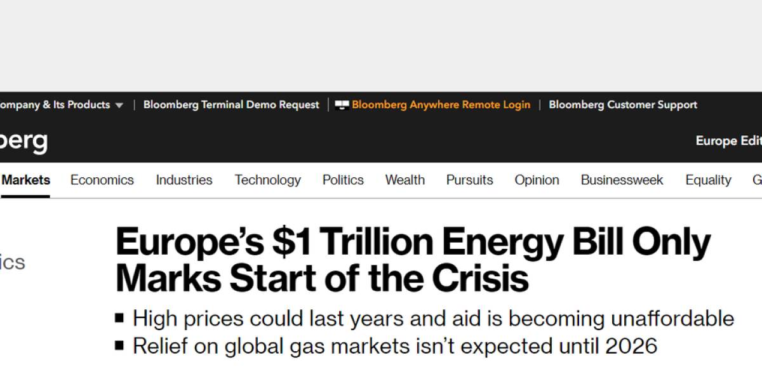Click the cut-off nav item after Equality
Screen dimensions: 762x381
pyautogui.click(x=757, y=180)
